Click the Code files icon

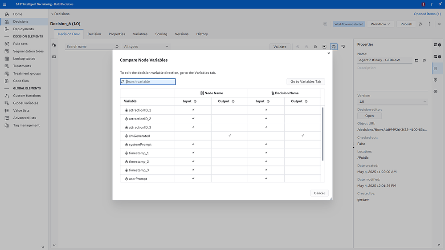(7, 81)
